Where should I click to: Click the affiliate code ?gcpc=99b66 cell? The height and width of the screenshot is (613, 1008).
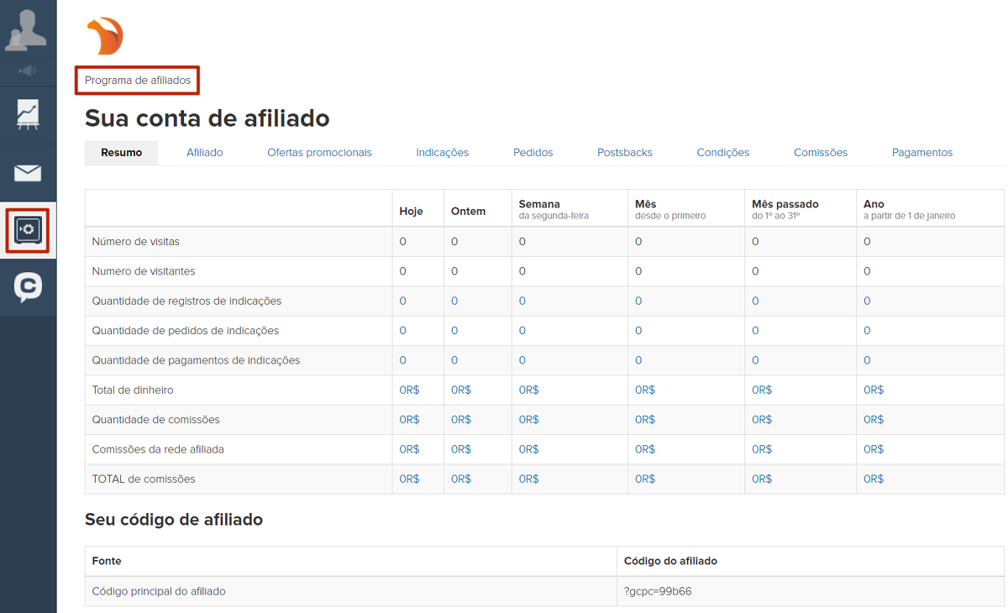coord(658,591)
